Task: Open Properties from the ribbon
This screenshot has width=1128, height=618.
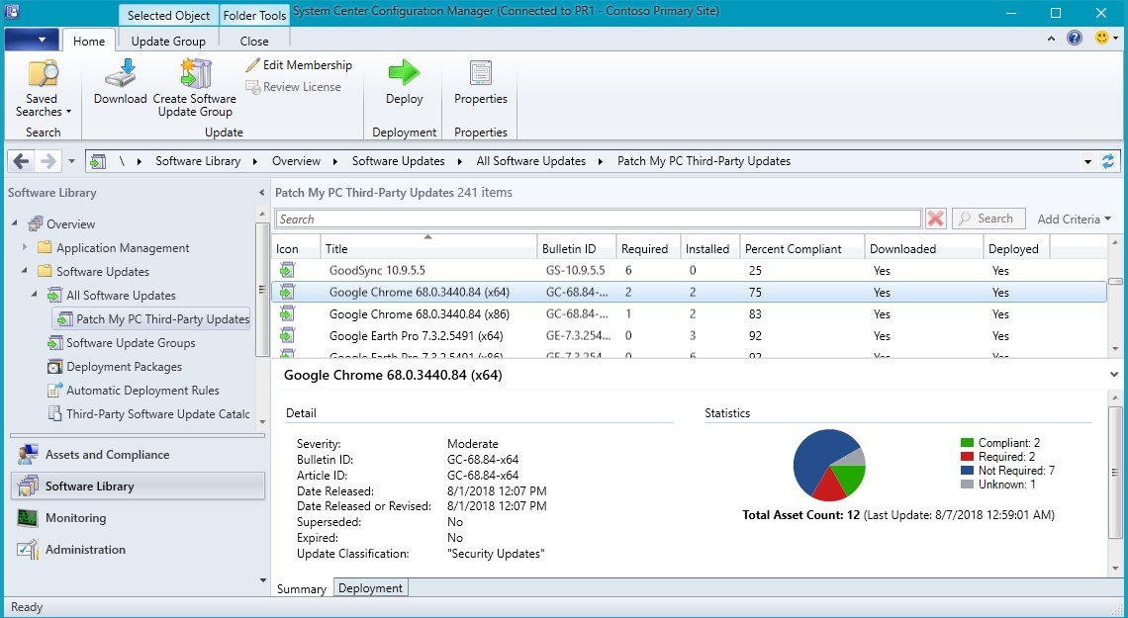Action: click(x=481, y=83)
